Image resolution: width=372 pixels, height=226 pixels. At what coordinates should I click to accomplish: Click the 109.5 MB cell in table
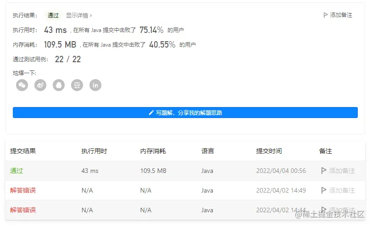[153, 171]
